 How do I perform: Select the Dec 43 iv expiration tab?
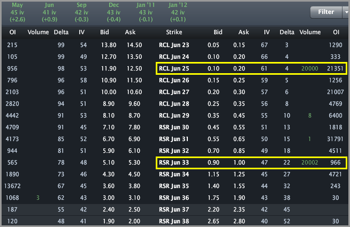113,12
